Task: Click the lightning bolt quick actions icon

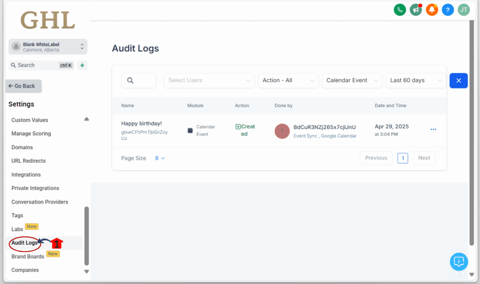Action: pos(82,66)
